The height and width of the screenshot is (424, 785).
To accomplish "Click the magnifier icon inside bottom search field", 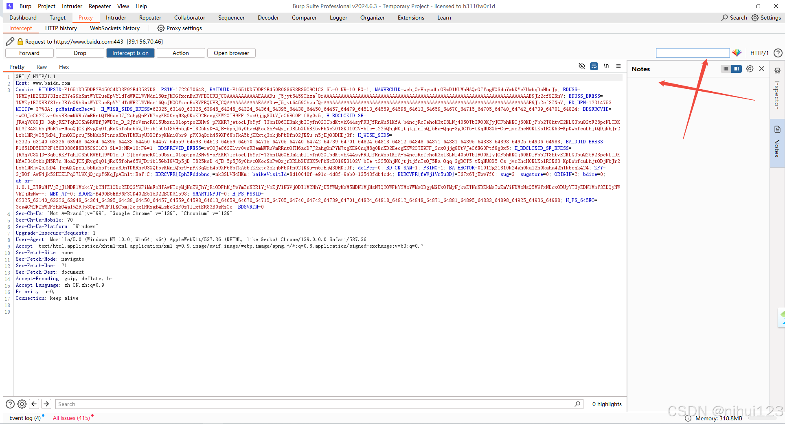I will point(577,404).
